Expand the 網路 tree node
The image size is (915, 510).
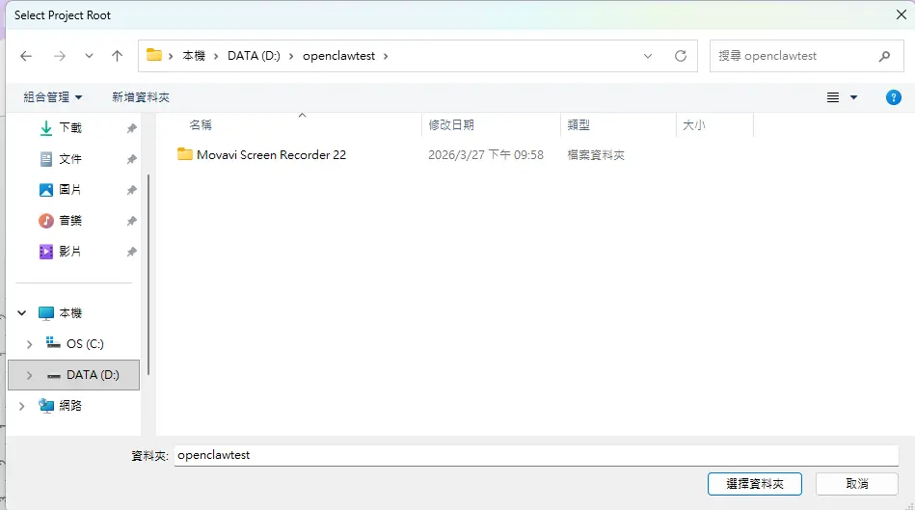(21, 406)
